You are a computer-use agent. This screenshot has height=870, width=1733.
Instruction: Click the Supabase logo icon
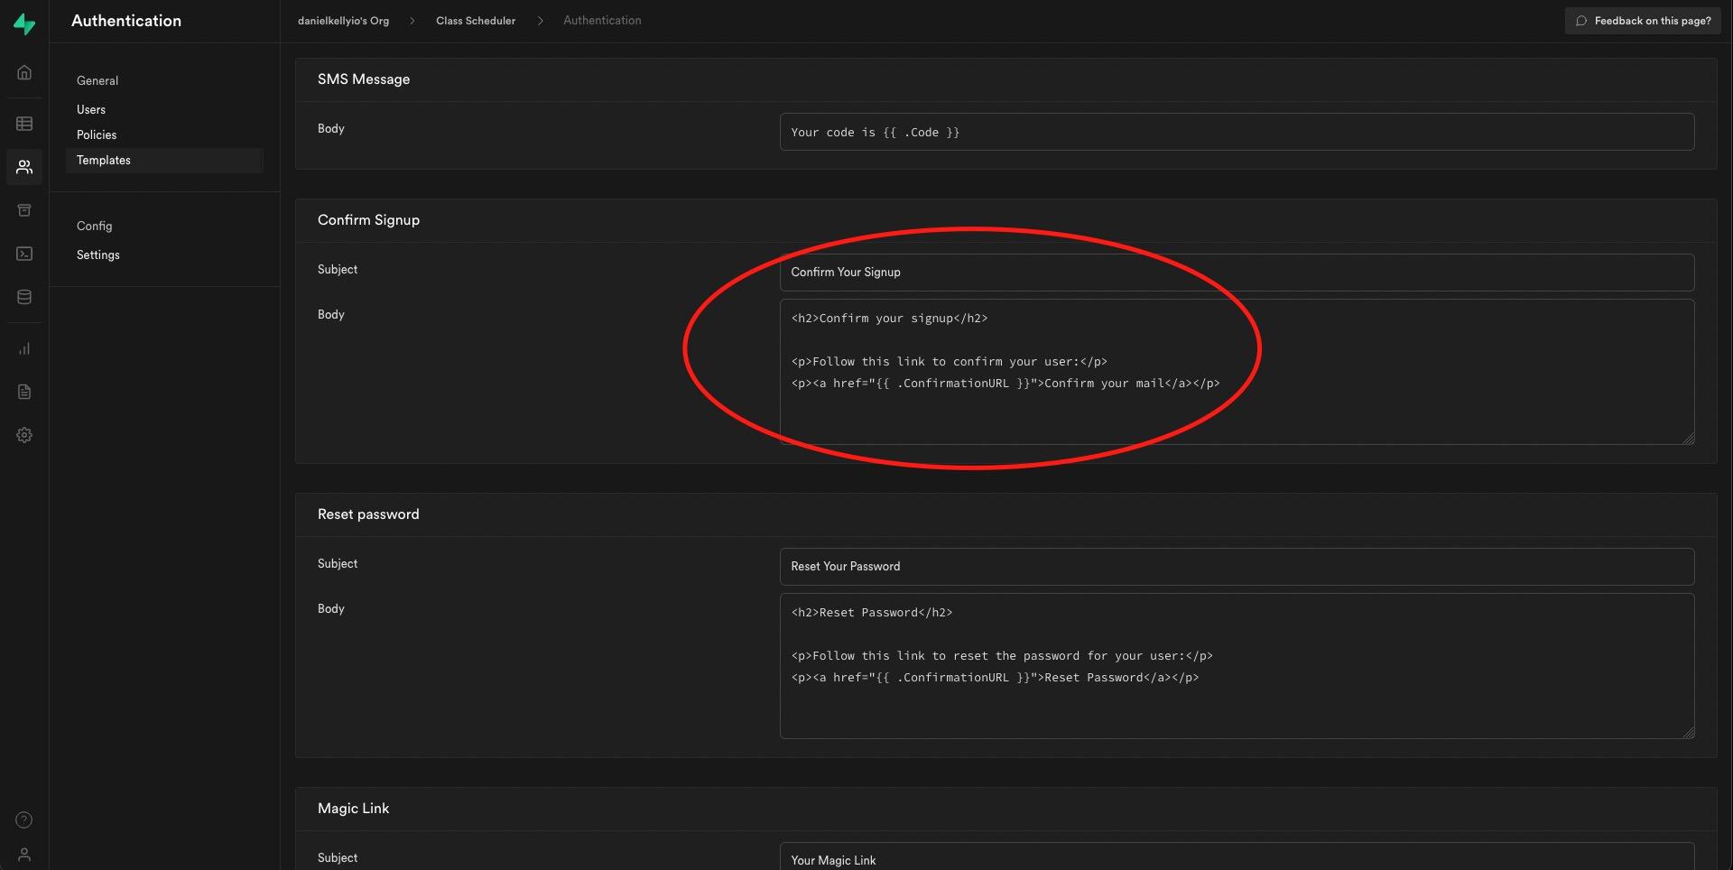24,23
